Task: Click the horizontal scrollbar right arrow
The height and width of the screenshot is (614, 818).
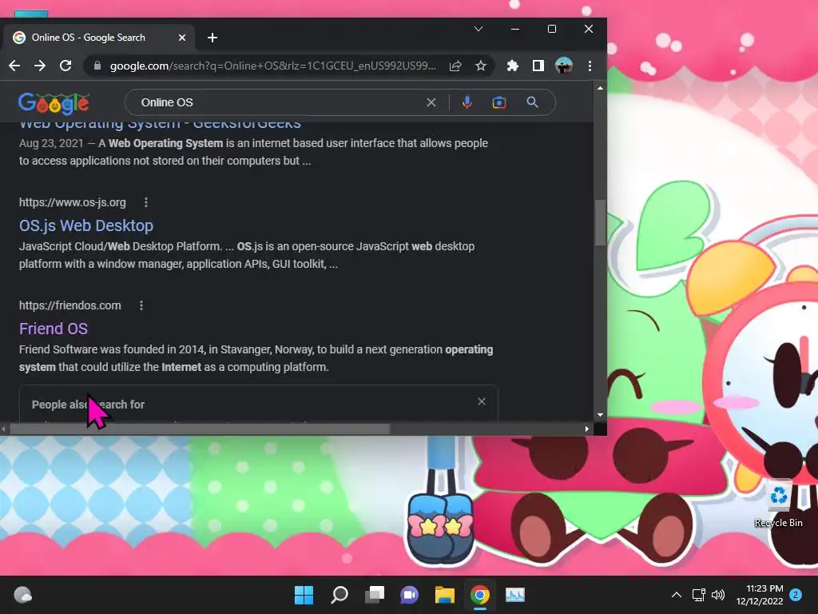Action: (587, 429)
